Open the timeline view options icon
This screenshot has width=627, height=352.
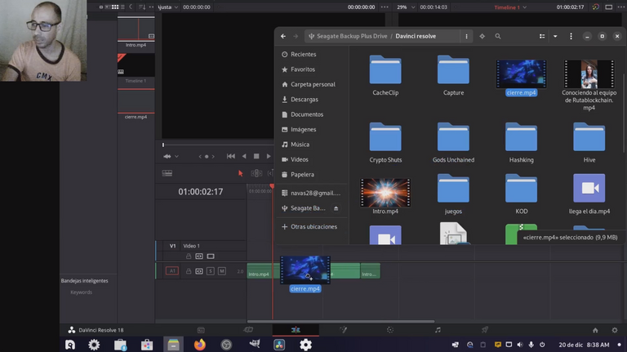167,173
